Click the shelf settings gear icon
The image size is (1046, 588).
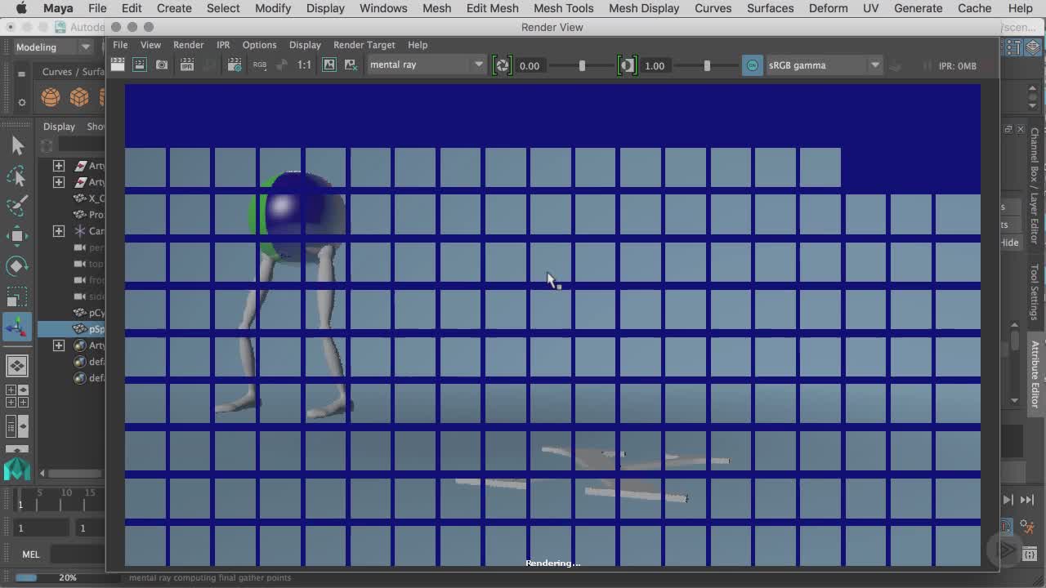coord(22,102)
